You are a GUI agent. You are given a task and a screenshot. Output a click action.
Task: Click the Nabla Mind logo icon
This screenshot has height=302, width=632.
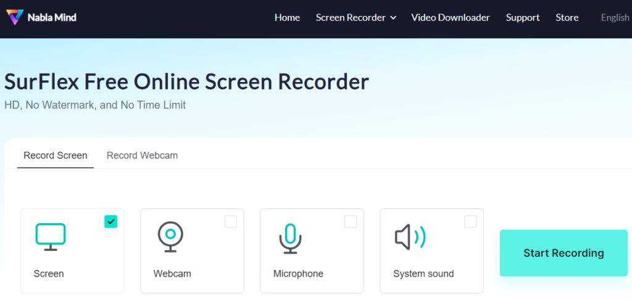14,17
